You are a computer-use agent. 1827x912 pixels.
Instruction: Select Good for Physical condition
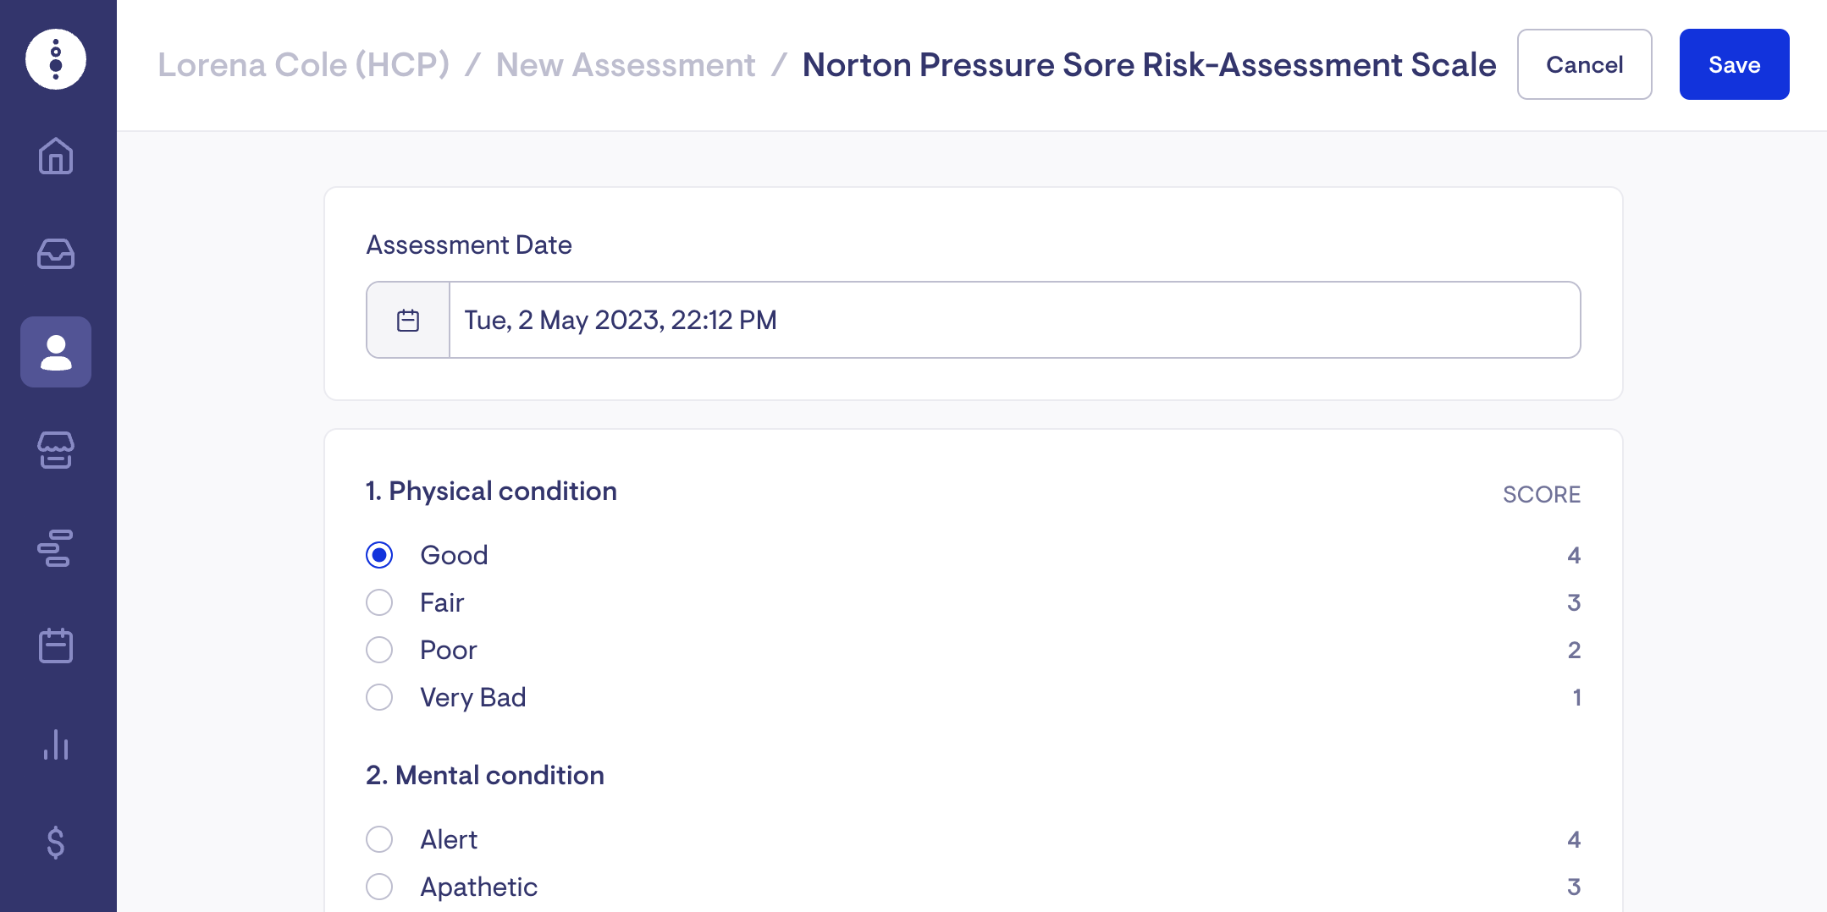(379, 555)
